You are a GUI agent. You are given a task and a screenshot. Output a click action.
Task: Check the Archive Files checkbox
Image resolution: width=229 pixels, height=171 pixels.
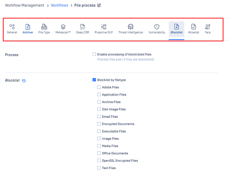99,102
